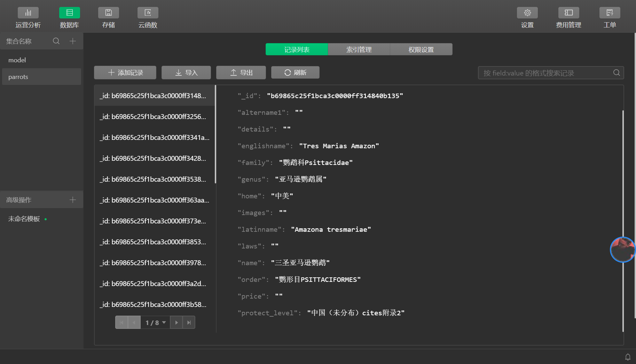Click the englishname value "Tres Marias Amazon"

pos(339,146)
